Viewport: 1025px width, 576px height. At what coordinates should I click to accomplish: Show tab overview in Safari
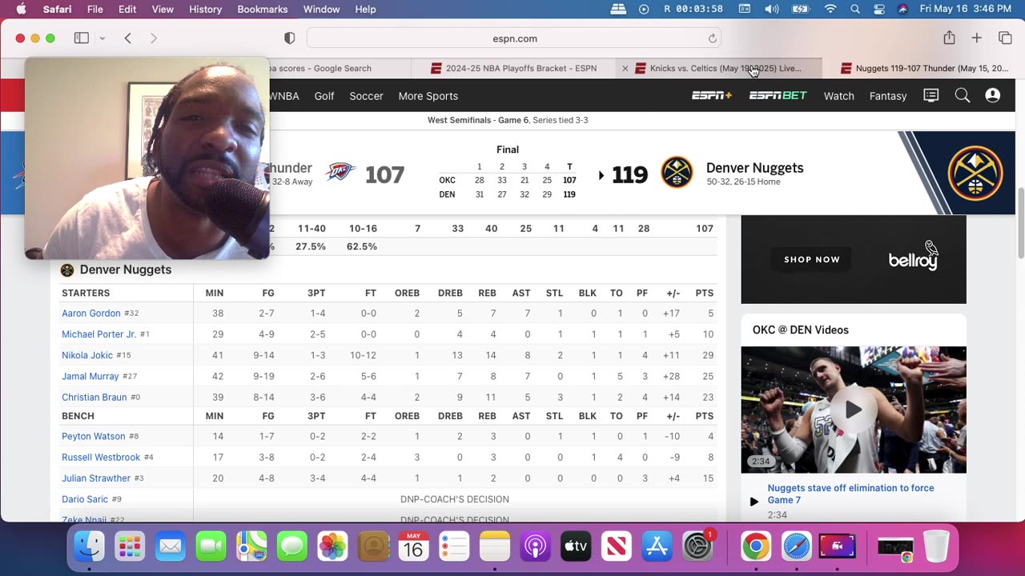pyautogui.click(x=1005, y=38)
